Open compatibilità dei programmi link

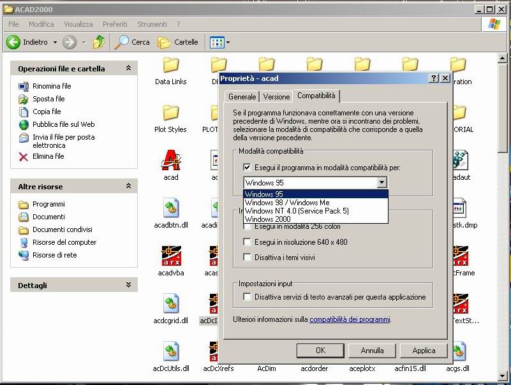350,319
